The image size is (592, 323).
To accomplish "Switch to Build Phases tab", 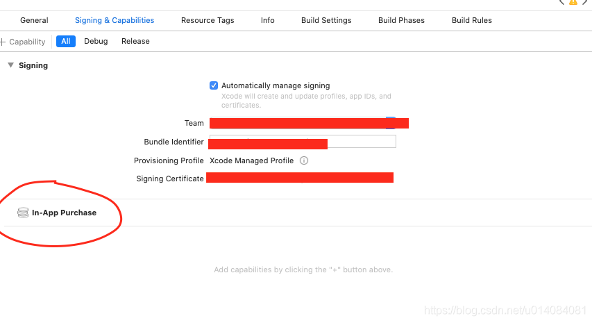I will coord(401,21).
